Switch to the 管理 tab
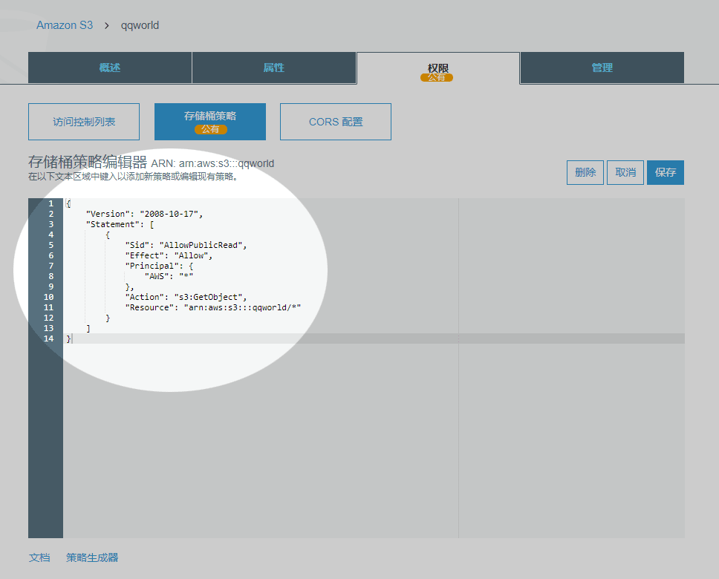 (602, 68)
